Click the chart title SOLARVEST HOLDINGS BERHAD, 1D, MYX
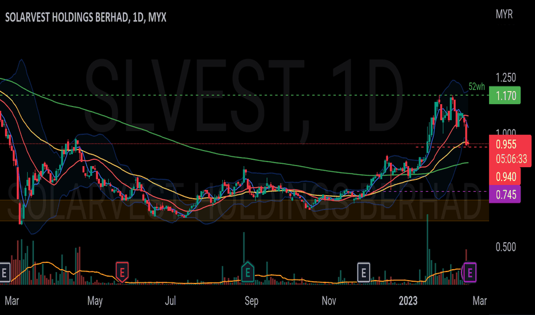Image resolution: width=535 pixels, height=315 pixels. coord(86,17)
